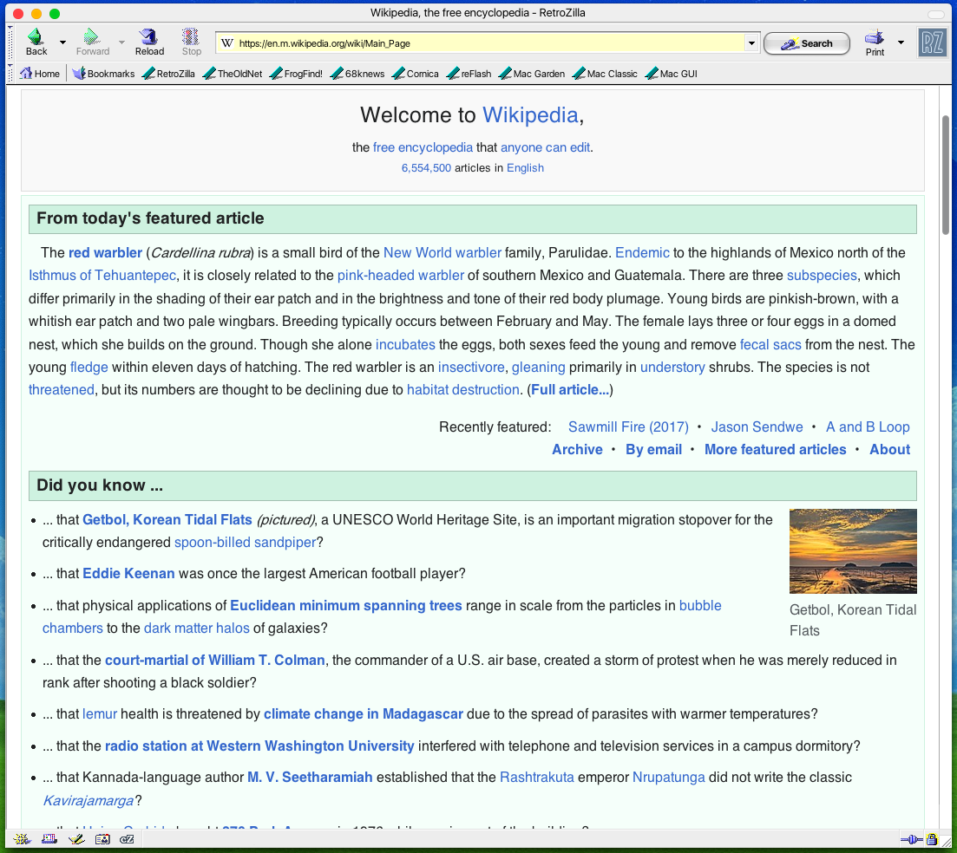
Task: Open 'More featured articles' link
Action: point(775,449)
